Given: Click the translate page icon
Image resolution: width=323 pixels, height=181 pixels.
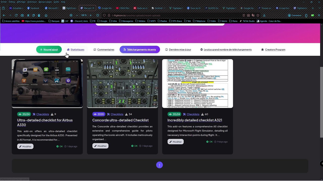Looking at the screenshot, I should (253, 15).
